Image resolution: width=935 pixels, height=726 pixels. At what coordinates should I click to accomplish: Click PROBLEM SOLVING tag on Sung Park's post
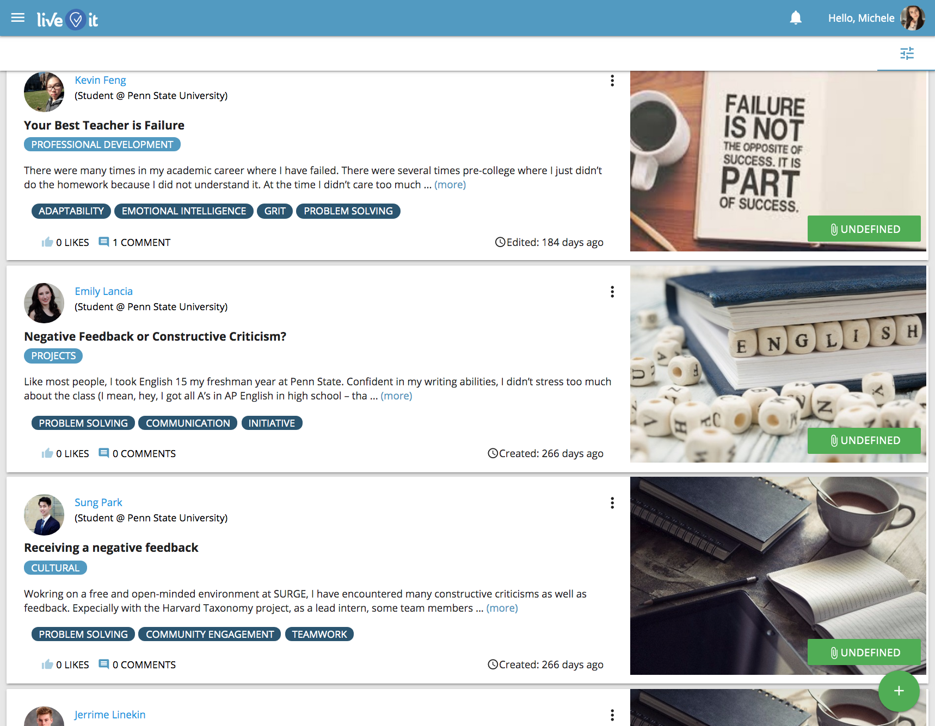pos(83,634)
